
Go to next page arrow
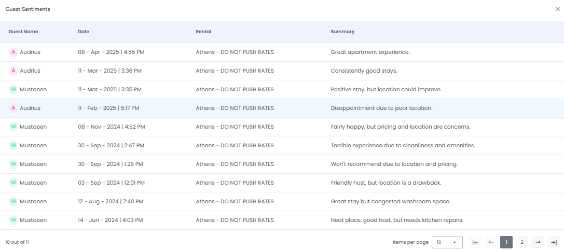(538, 242)
